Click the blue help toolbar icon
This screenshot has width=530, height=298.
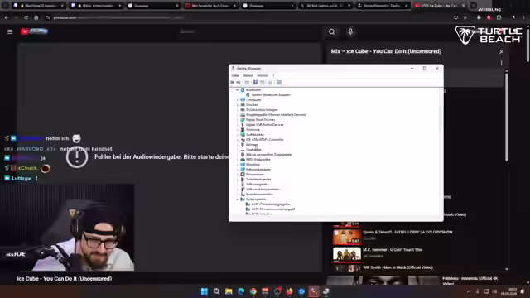click(x=255, y=83)
